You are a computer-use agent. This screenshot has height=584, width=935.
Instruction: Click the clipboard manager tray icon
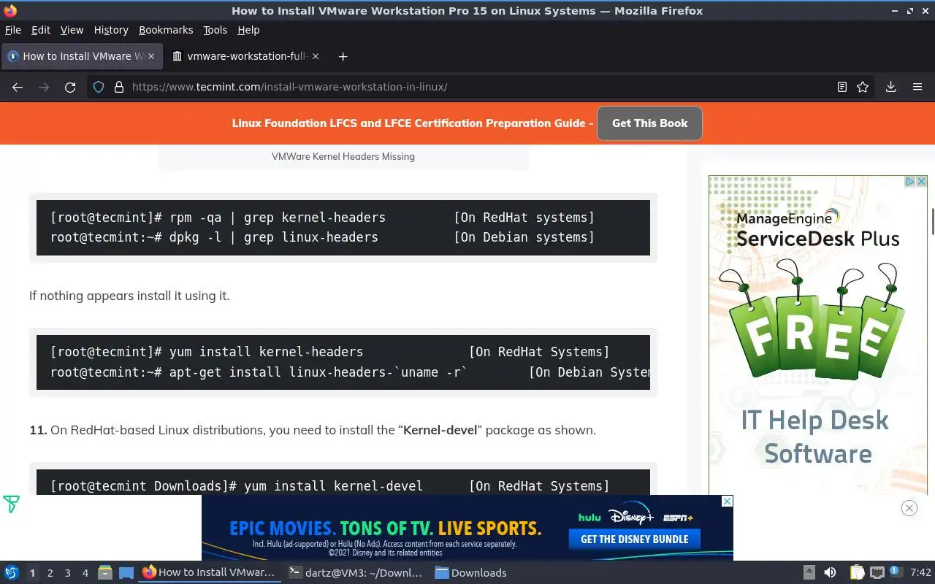point(857,573)
